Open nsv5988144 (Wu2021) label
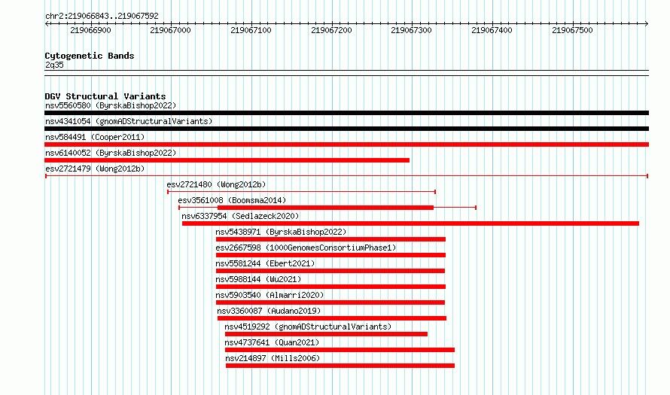670x395 pixels. [258, 279]
